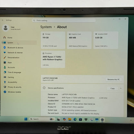Open the Processor AMD Ryzen 3 card
Viewport: 134px width, 134px height.
pyautogui.click(x=53, y=59)
